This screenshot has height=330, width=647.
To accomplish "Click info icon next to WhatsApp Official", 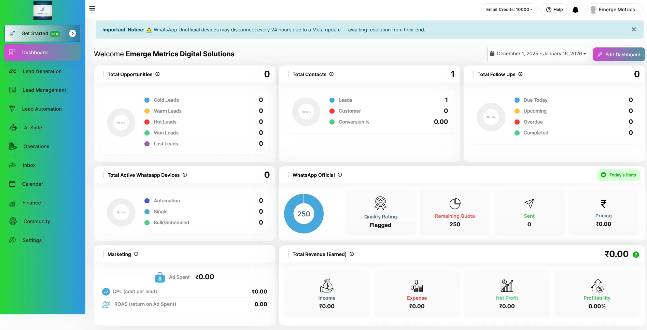I will click(340, 175).
